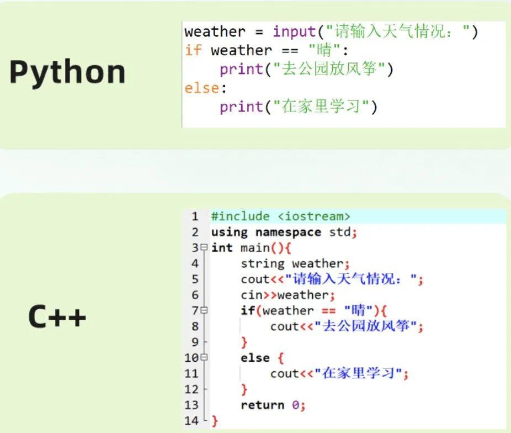The height and width of the screenshot is (433, 511).
Task: Click line number 12 in the C++ gutter
Action: pyautogui.click(x=191, y=389)
